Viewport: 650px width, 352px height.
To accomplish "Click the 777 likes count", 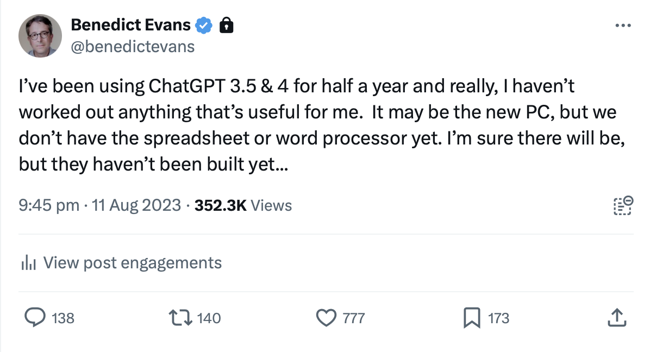I will tap(354, 318).
